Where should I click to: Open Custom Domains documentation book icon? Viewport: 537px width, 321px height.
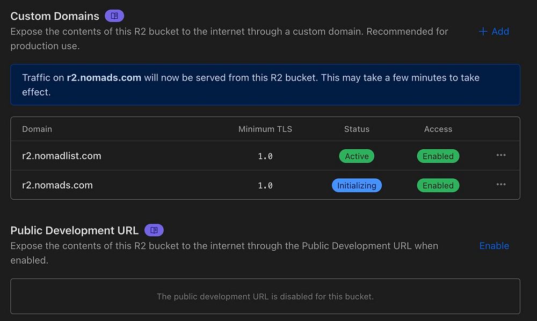[114, 16]
